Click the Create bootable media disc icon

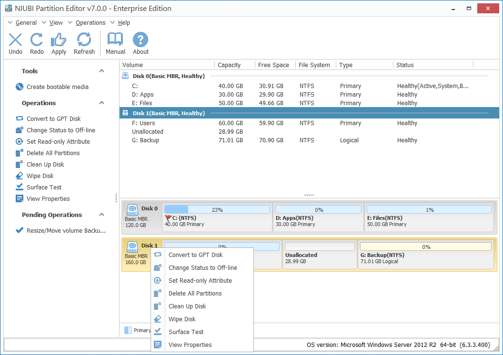pyautogui.click(x=20, y=87)
